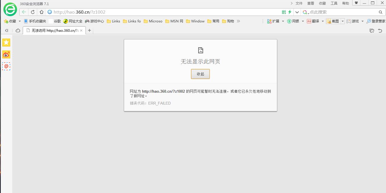Select the 无法访问 hao.360.cn tab
386x193 pixels.
tap(54, 30)
